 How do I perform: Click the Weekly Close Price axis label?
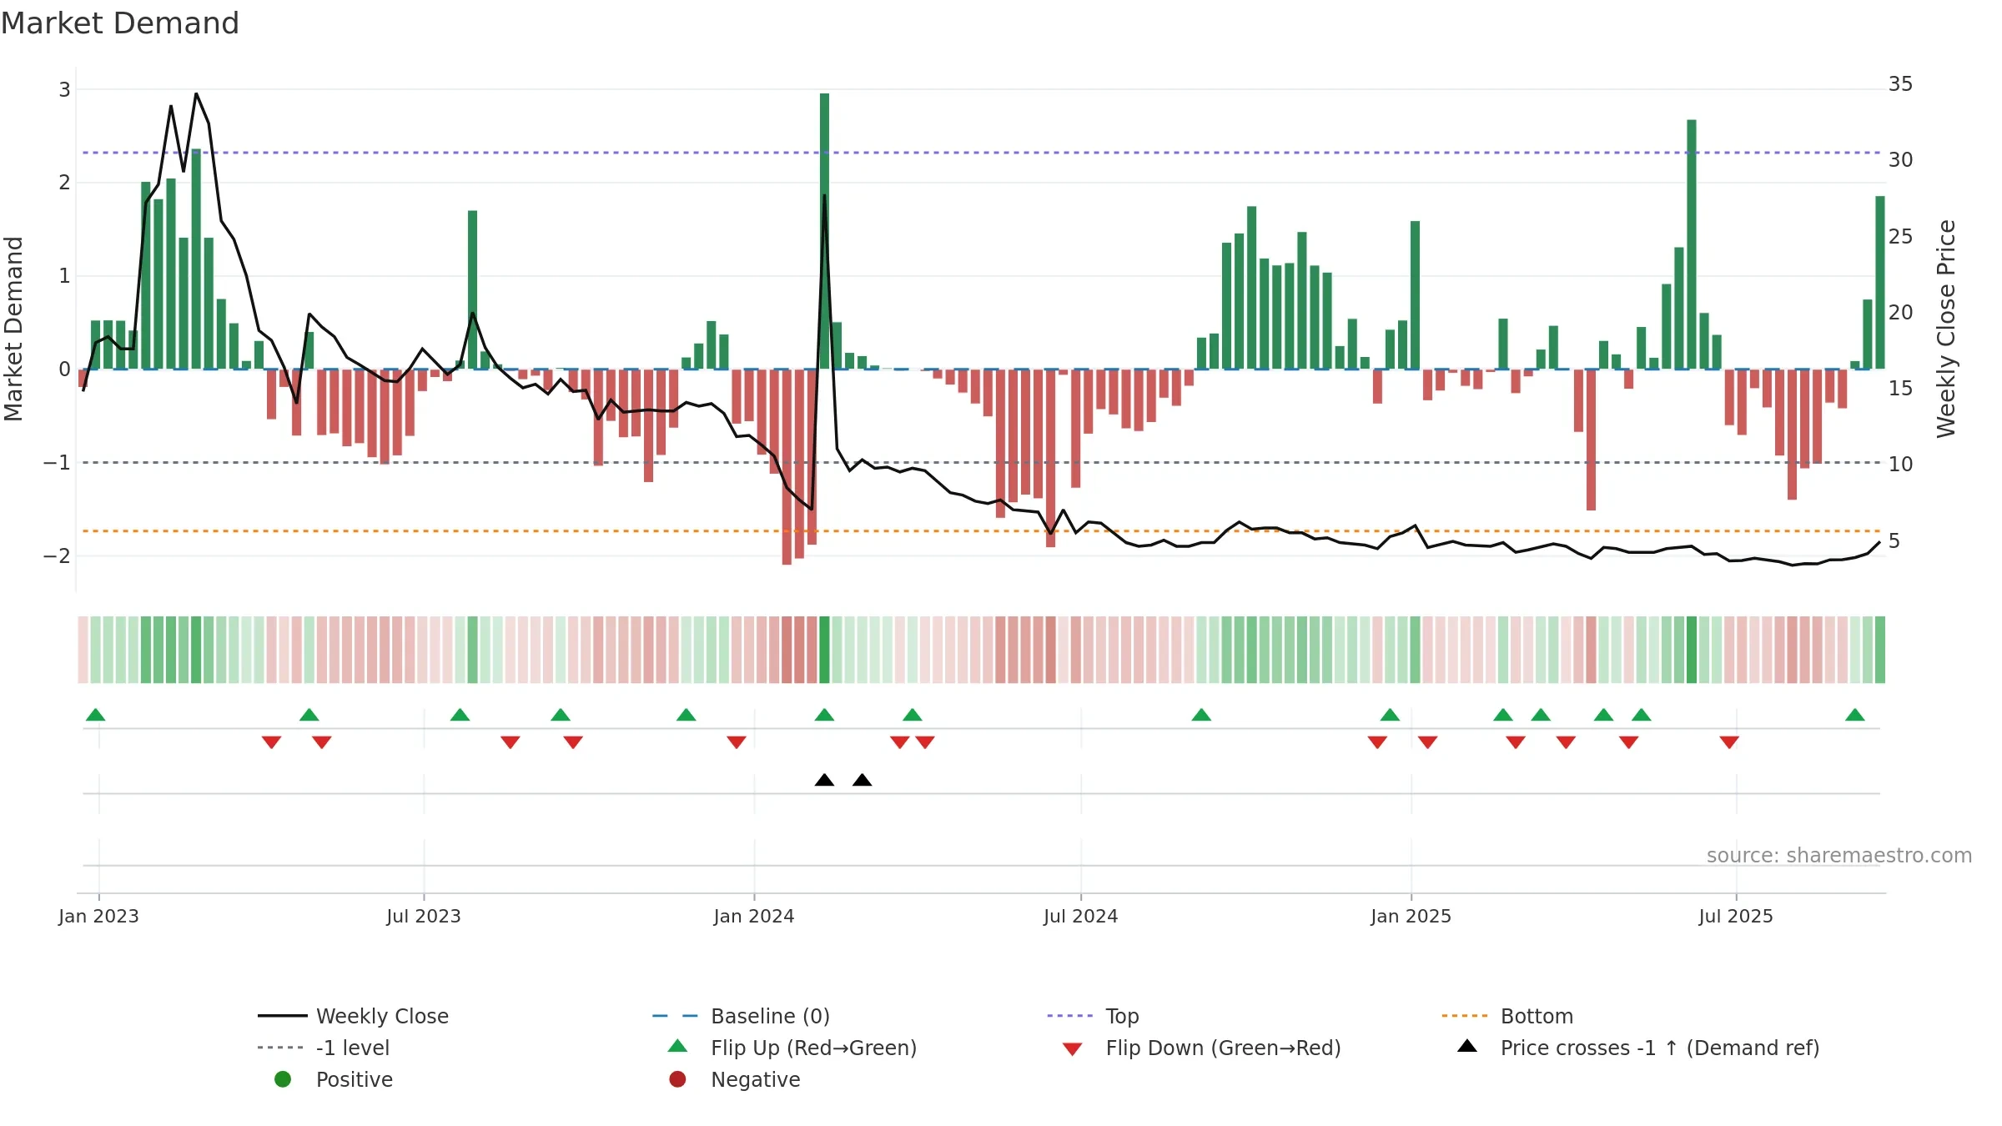point(1946,329)
